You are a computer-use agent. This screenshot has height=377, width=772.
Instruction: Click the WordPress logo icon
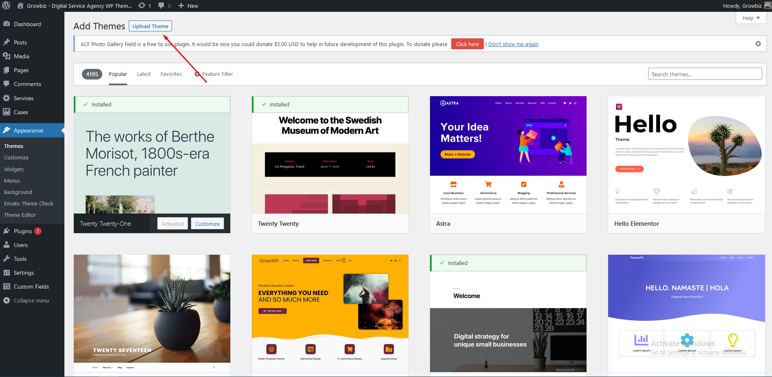pos(7,6)
